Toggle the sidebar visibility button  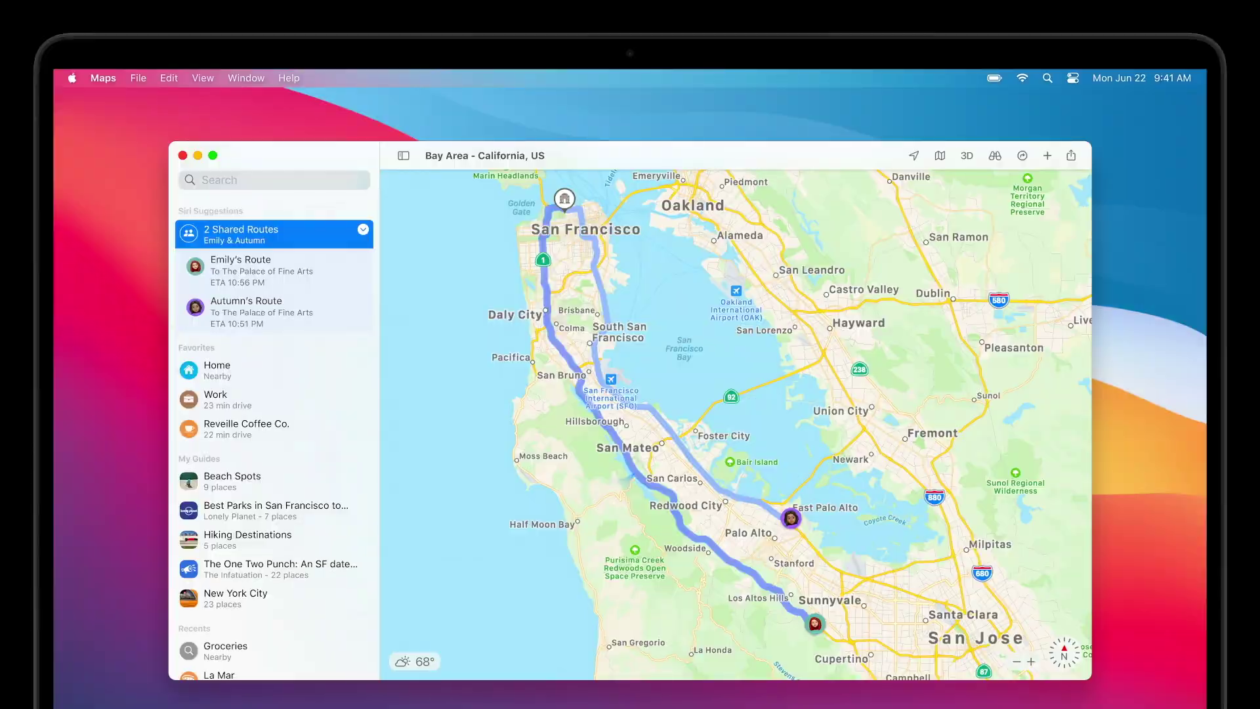click(404, 156)
